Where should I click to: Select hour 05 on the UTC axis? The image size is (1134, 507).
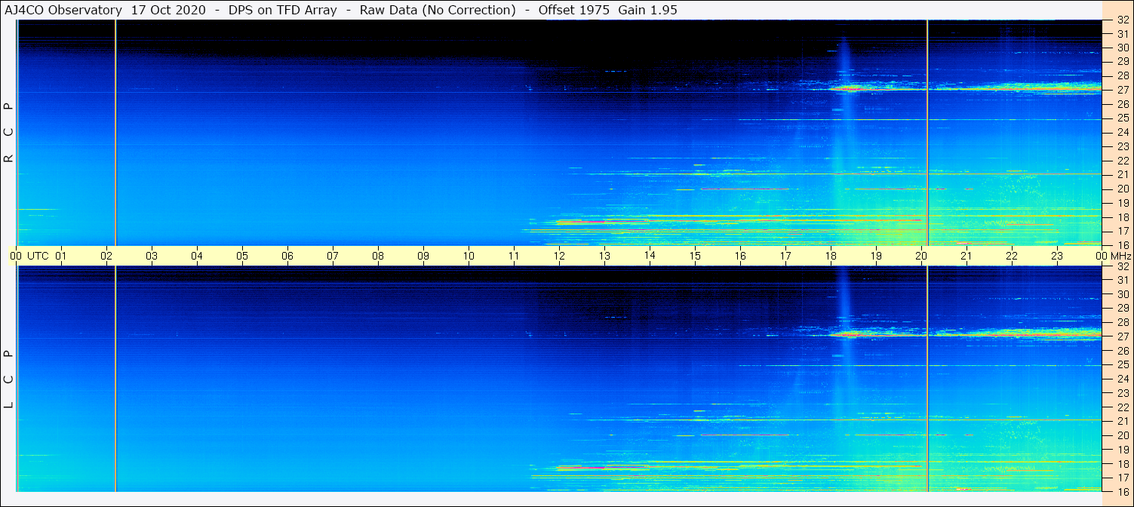[242, 256]
